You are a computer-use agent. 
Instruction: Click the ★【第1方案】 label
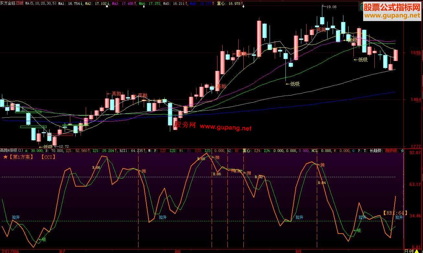click(x=18, y=157)
